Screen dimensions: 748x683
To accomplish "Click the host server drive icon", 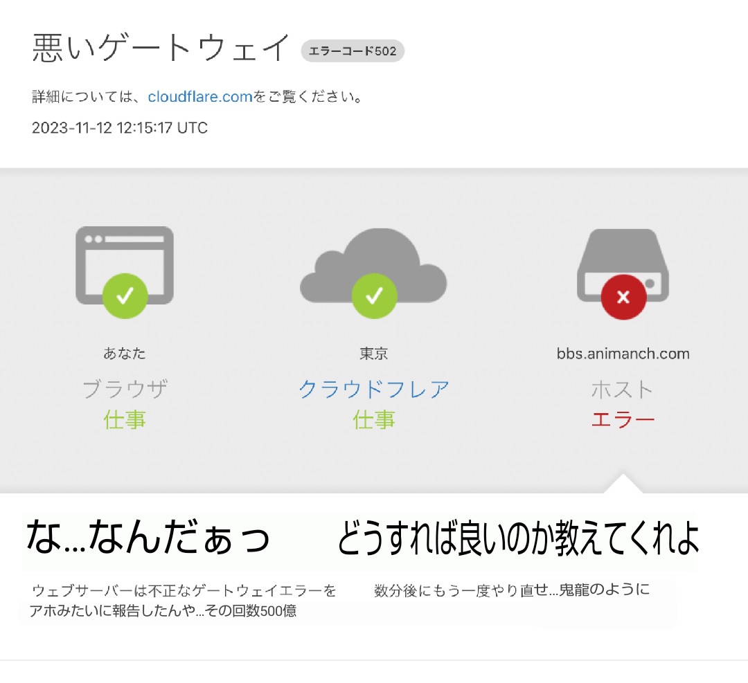I will (x=623, y=265).
